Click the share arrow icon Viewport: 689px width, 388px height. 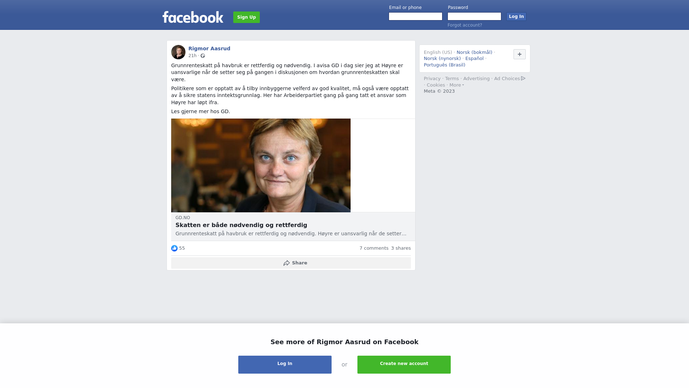[x=286, y=263]
